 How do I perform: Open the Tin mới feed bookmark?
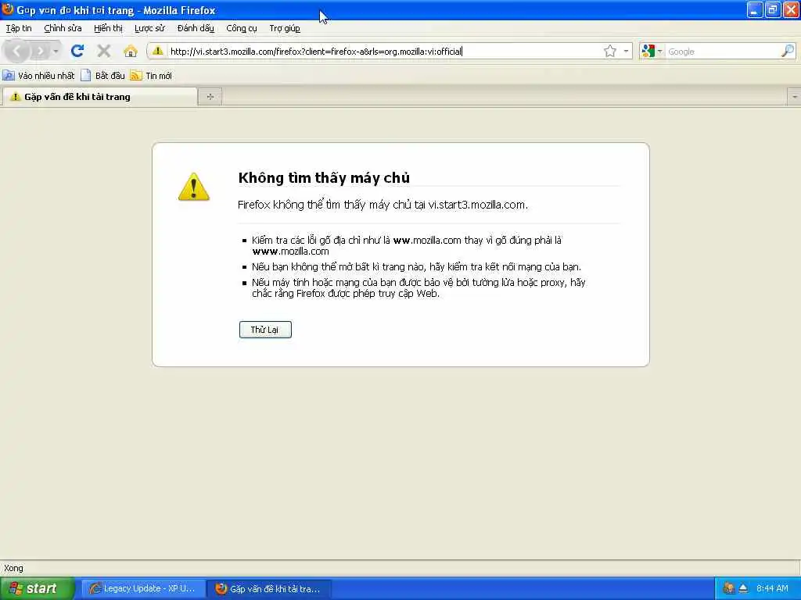coord(151,76)
